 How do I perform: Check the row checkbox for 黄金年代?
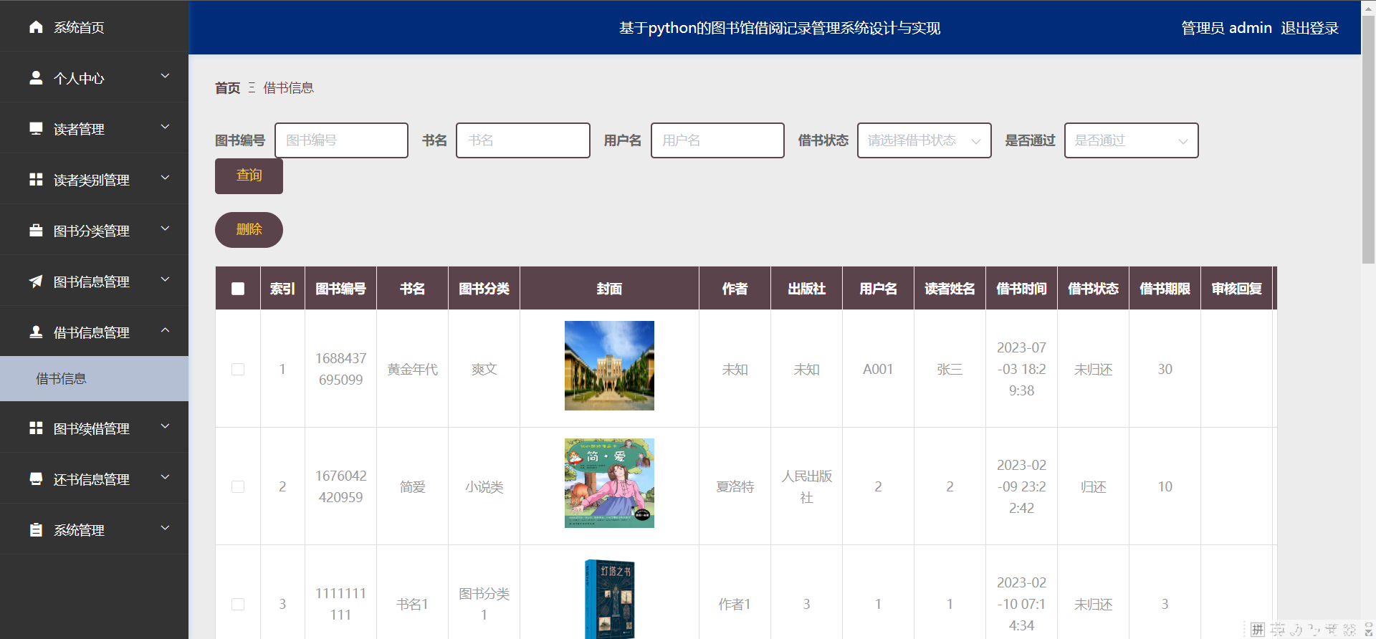pyautogui.click(x=238, y=369)
